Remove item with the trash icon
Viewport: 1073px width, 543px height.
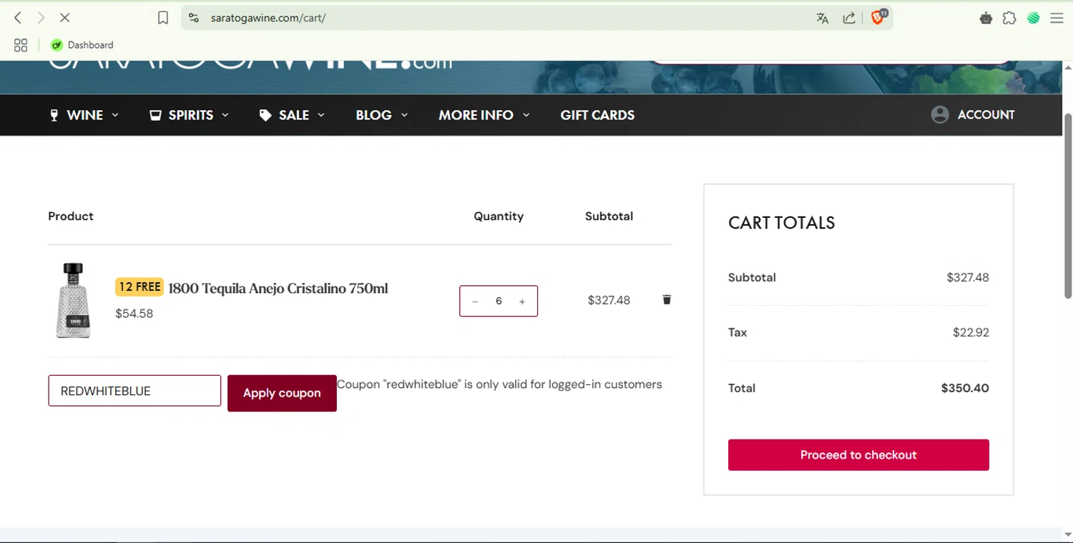pyautogui.click(x=667, y=299)
